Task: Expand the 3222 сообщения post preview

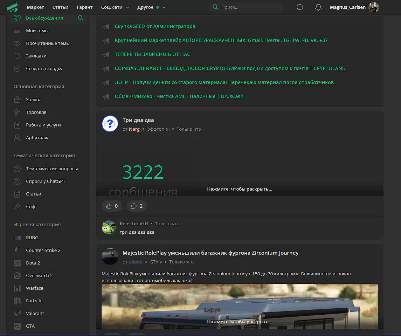Action: (x=240, y=189)
